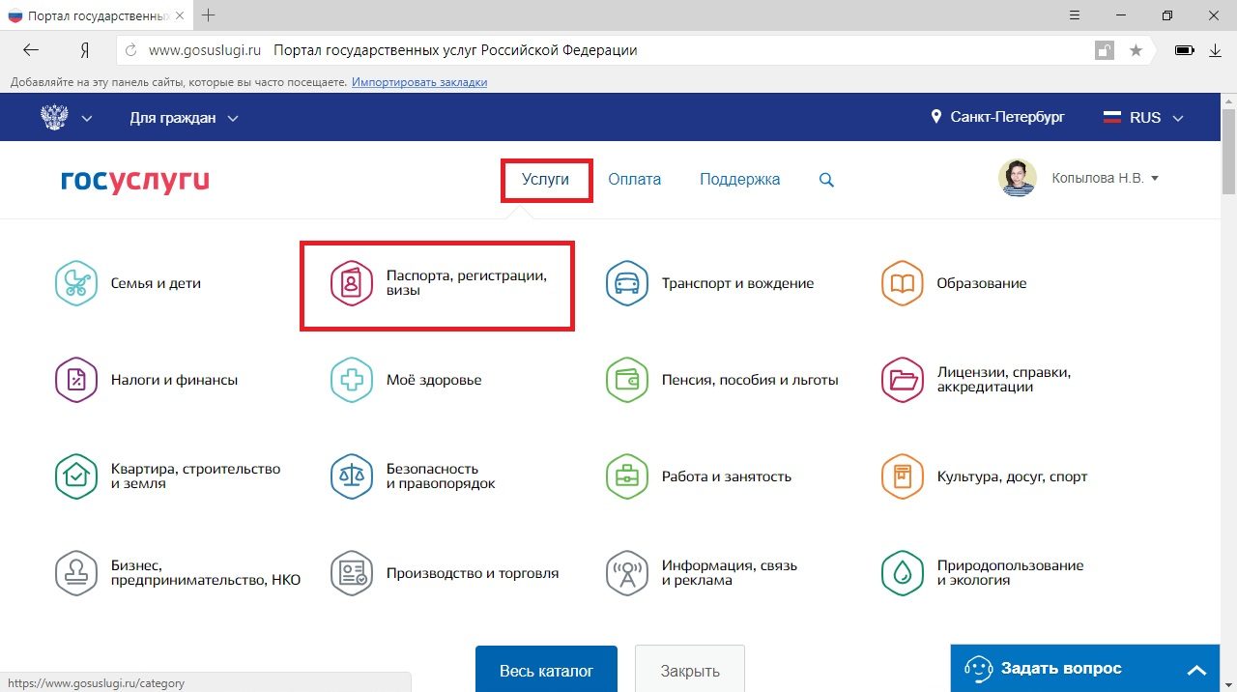Open the Природопользование и экология droplet icon
1237x692 pixels.
902,573
